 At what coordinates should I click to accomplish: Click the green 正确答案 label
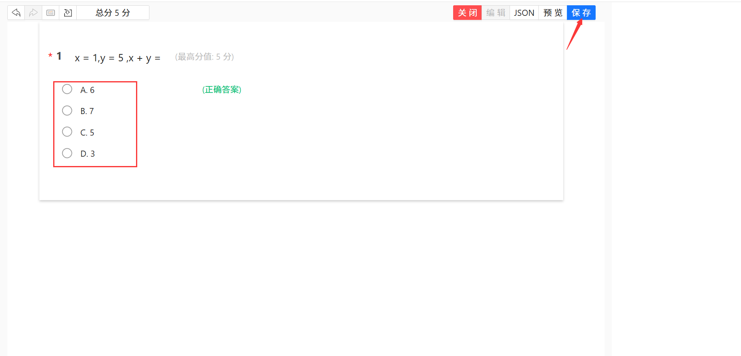pos(222,89)
